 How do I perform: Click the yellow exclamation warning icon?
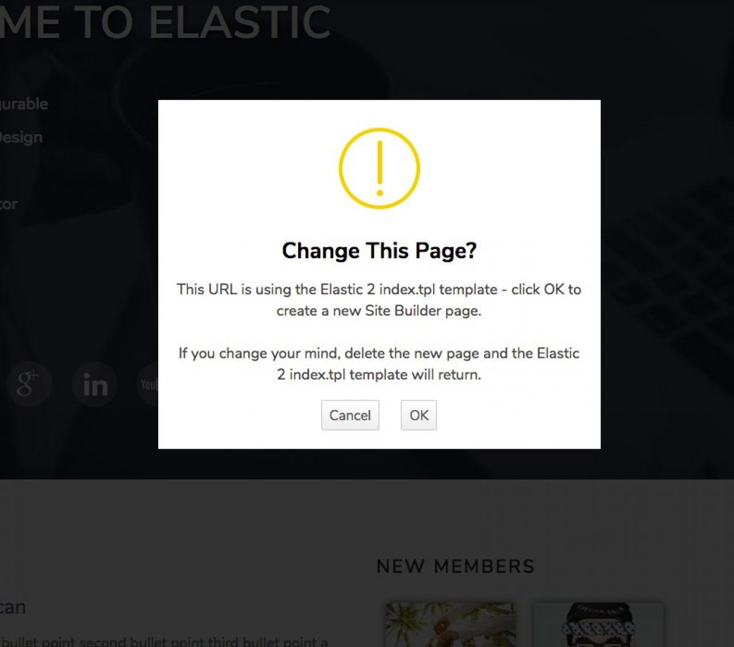[379, 169]
